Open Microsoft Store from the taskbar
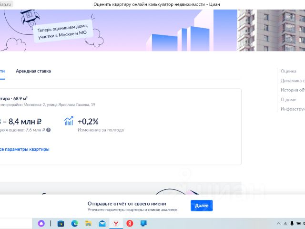 [x=61, y=223]
